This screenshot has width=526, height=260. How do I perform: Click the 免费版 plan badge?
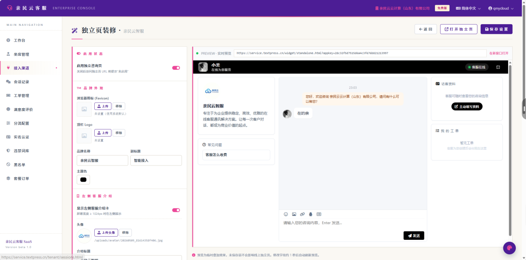(442, 8)
